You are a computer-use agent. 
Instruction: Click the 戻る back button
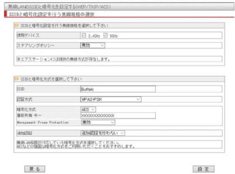pyautogui.click(x=35, y=169)
